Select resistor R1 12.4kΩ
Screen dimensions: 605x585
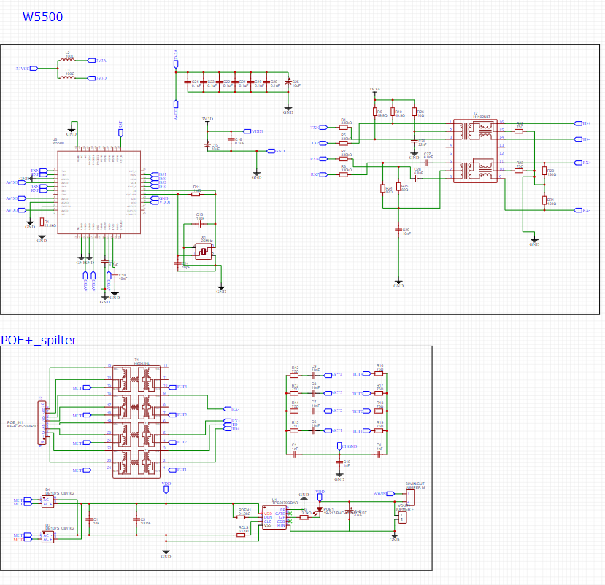pyautogui.click(x=42, y=222)
